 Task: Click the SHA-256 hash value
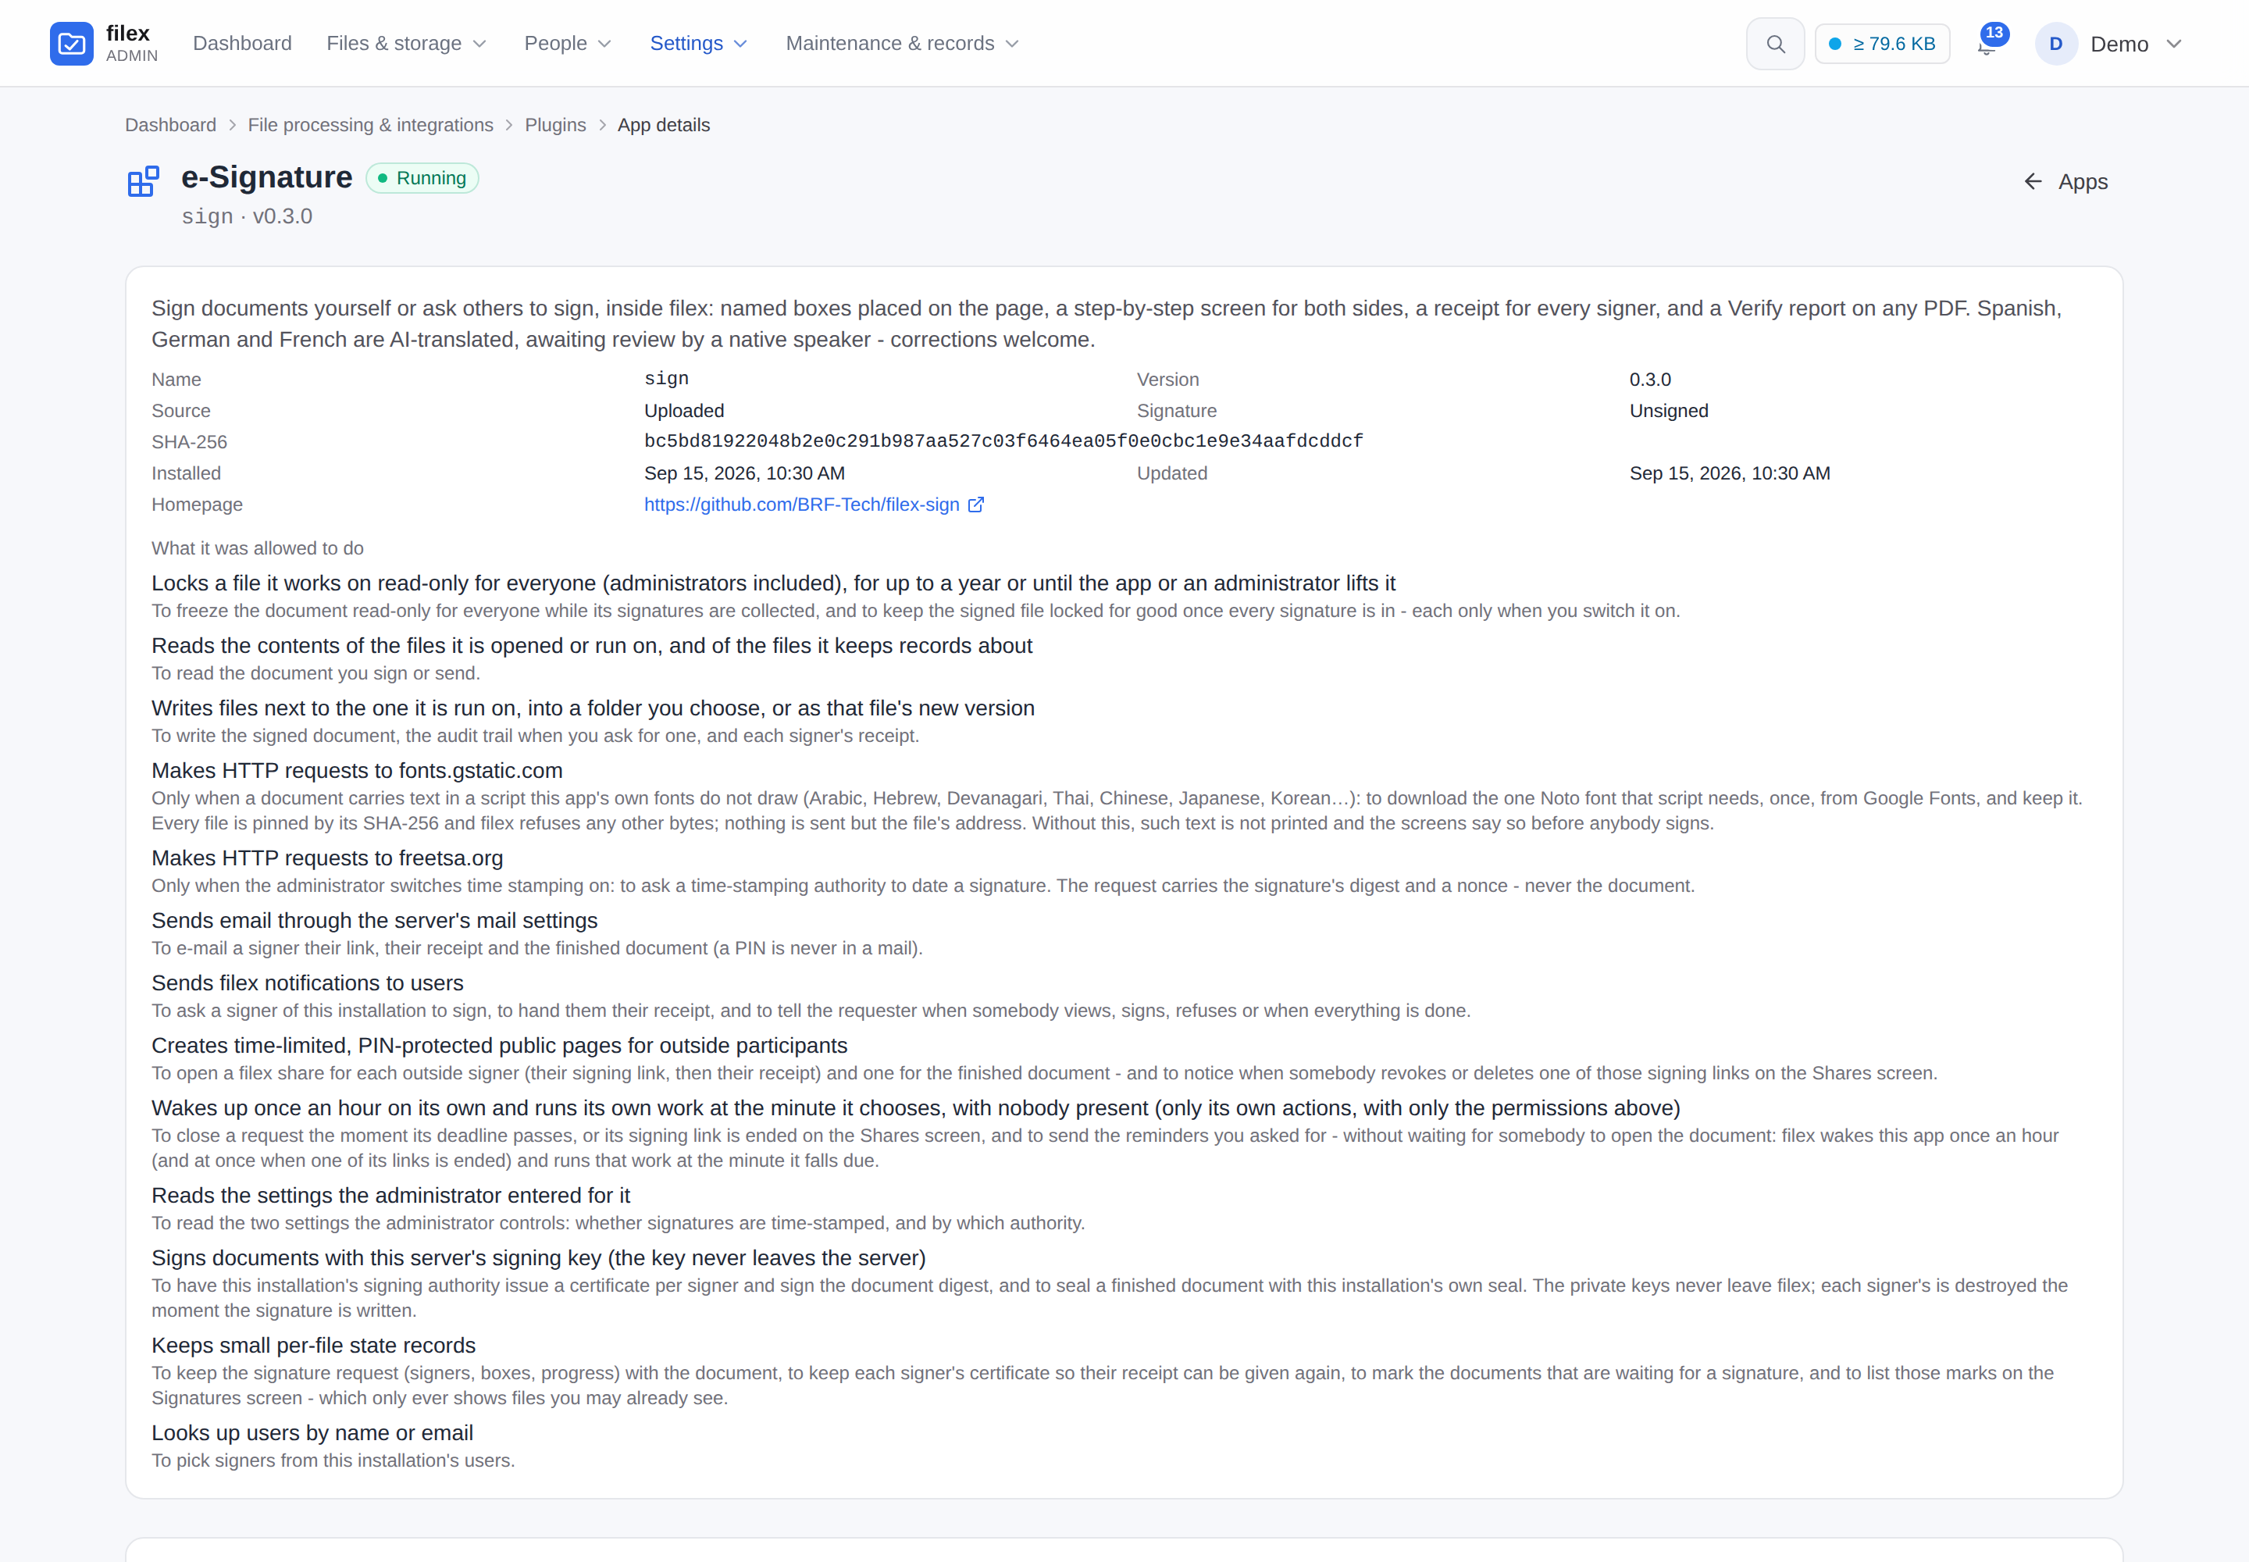coord(1003,441)
